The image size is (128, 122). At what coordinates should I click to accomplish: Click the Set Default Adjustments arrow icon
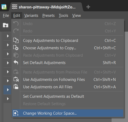click(x=16, y=62)
